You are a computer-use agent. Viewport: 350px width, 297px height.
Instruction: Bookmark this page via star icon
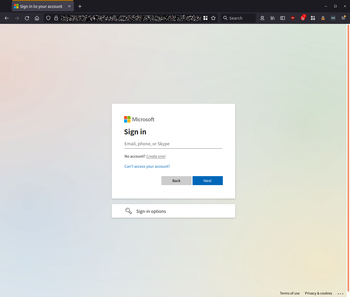[x=213, y=18]
